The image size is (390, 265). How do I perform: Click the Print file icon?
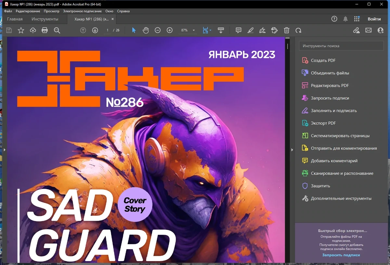point(45,30)
